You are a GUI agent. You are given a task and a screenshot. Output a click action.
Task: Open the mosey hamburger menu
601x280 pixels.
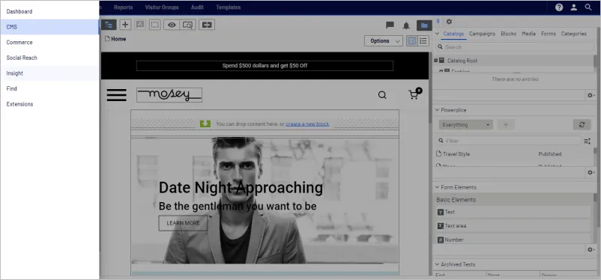pyautogui.click(x=116, y=95)
